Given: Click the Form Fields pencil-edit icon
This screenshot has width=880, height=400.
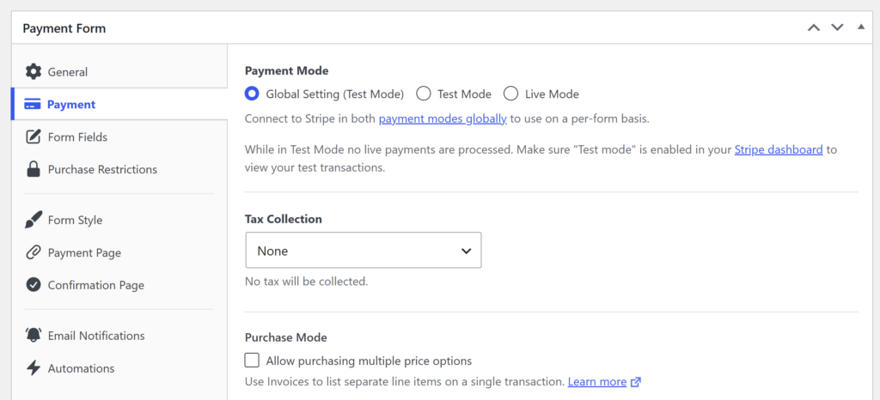Looking at the screenshot, I should [34, 136].
